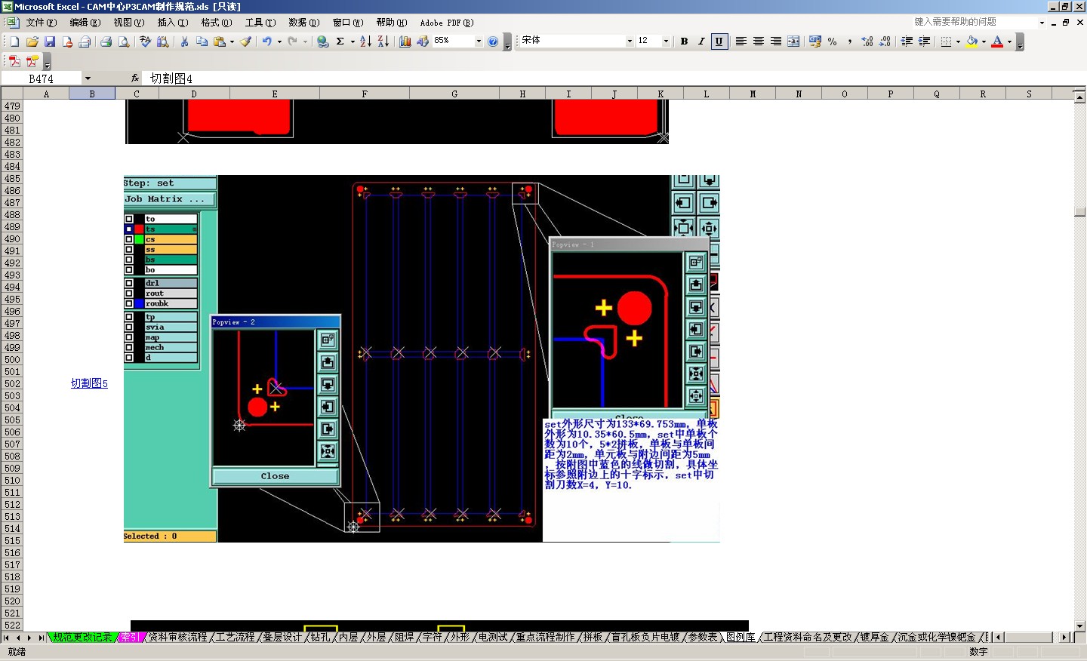Merge and center cells
Viewport: 1087px width, 661px height.
pyautogui.click(x=793, y=42)
